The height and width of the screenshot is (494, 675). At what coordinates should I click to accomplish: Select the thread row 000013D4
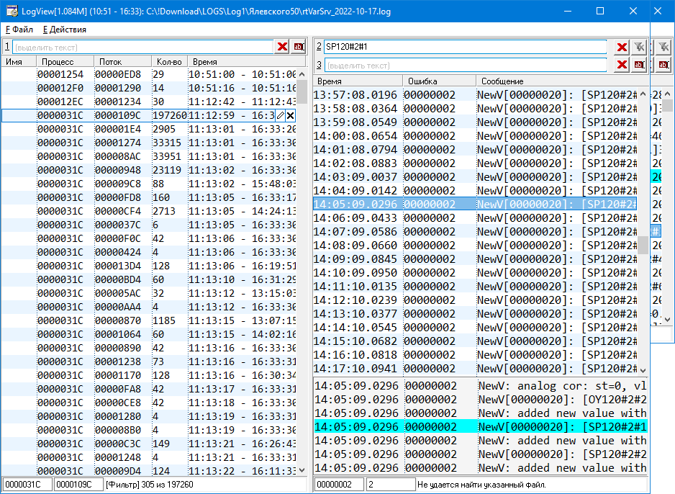[x=149, y=266]
